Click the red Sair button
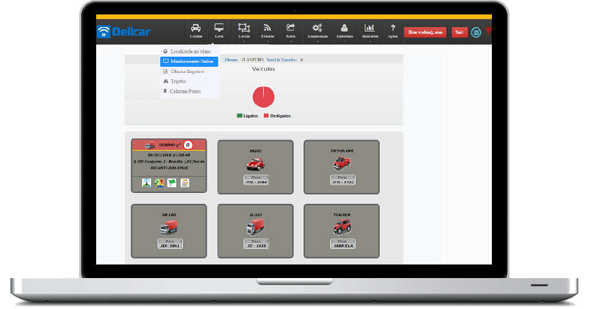 (459, 32)
